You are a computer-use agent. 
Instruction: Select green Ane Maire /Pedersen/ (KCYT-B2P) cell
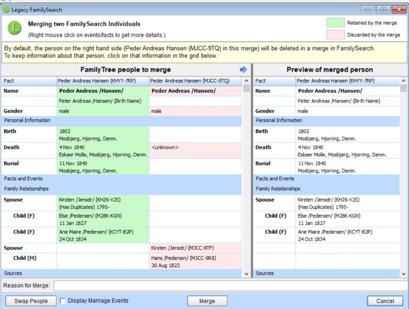point(103,235)
